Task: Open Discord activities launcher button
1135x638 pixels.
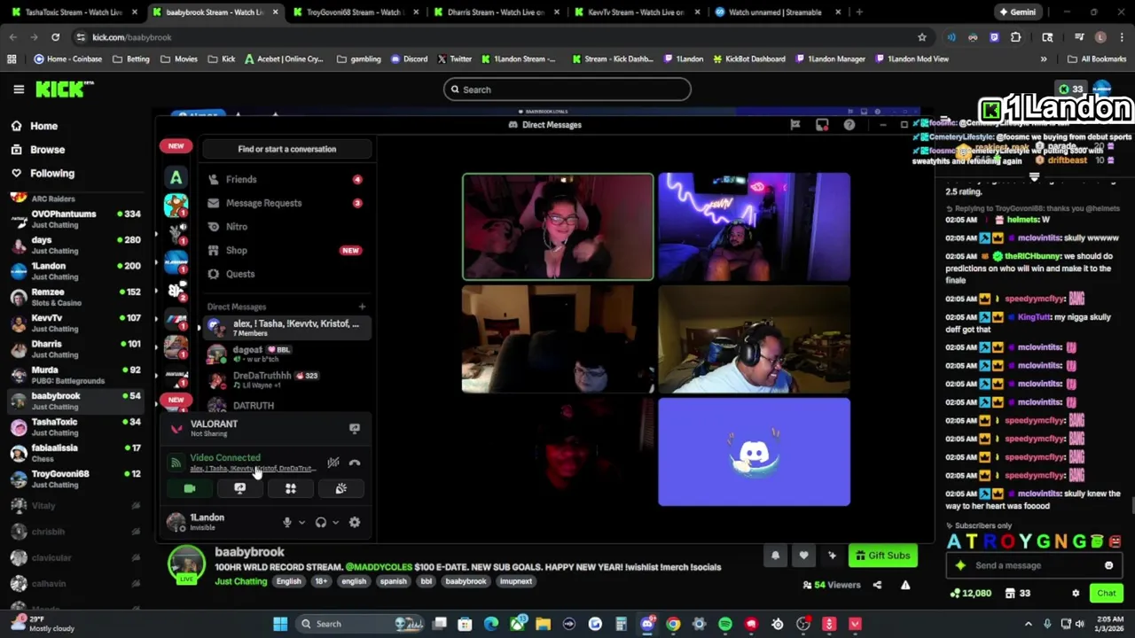Action: (290, 488)
